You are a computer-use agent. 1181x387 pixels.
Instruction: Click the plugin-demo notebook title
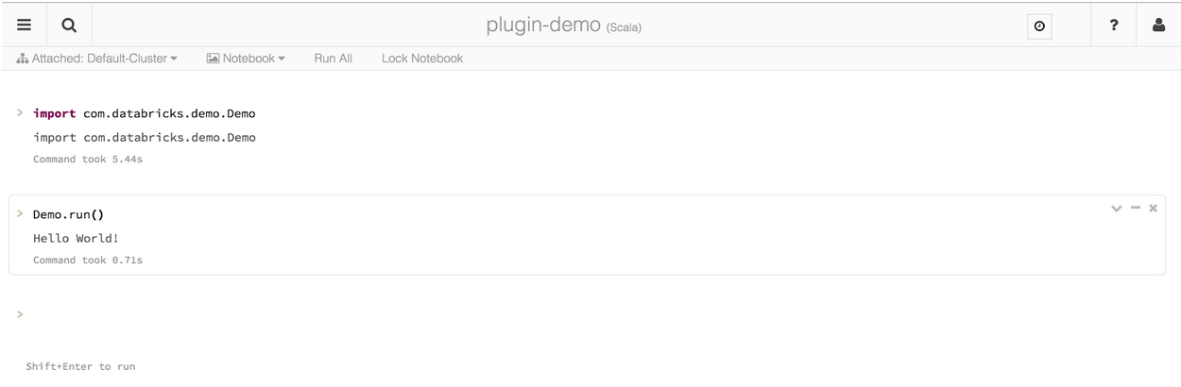543,25
